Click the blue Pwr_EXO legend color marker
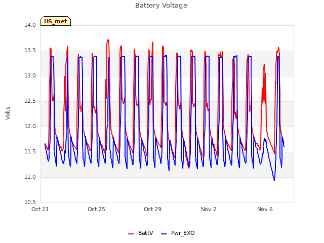Viewport: 324px width, 243px height. 164,234
